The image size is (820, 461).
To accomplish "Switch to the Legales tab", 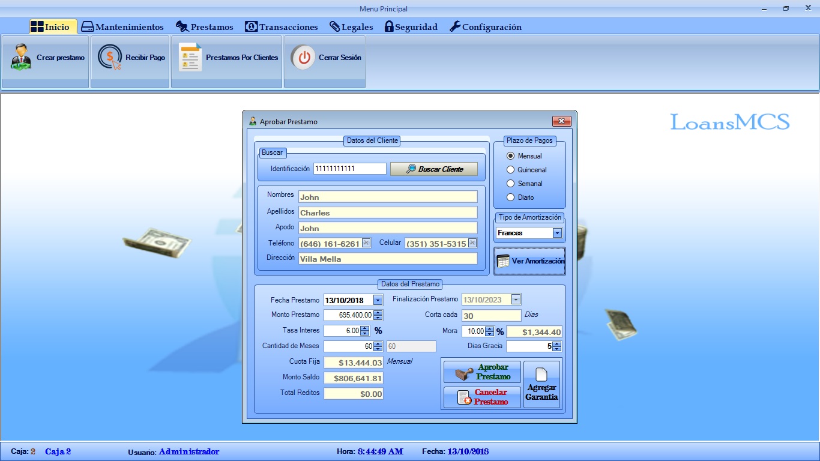I will coord(351,27).
